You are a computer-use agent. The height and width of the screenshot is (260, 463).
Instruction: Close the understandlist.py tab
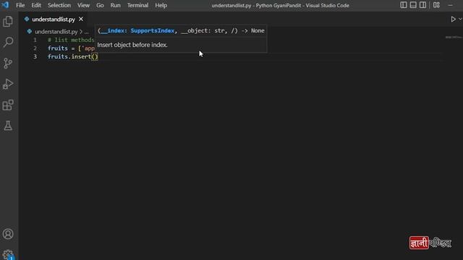coord(81,19)
